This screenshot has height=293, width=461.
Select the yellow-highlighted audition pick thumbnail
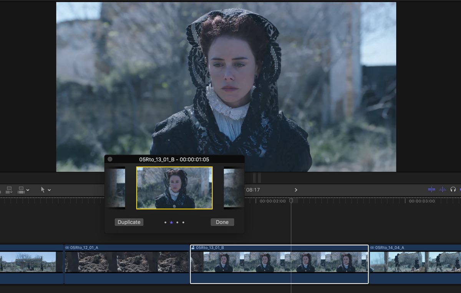point(174,188)
